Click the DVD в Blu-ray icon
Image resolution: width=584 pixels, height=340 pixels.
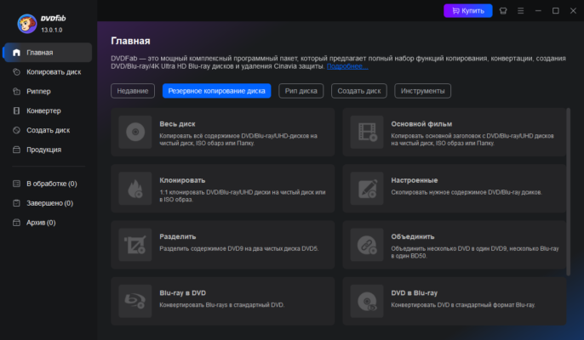click(367, 301)
